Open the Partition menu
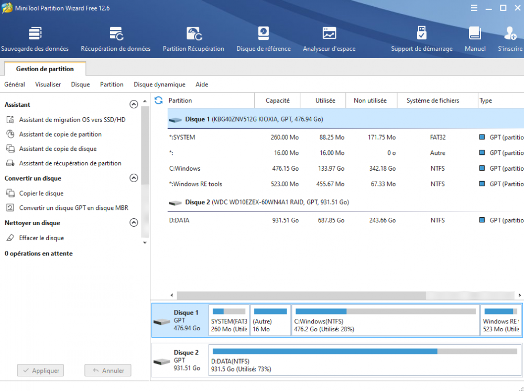The height and width of the screenshot is (391, 524). point(112,85)
